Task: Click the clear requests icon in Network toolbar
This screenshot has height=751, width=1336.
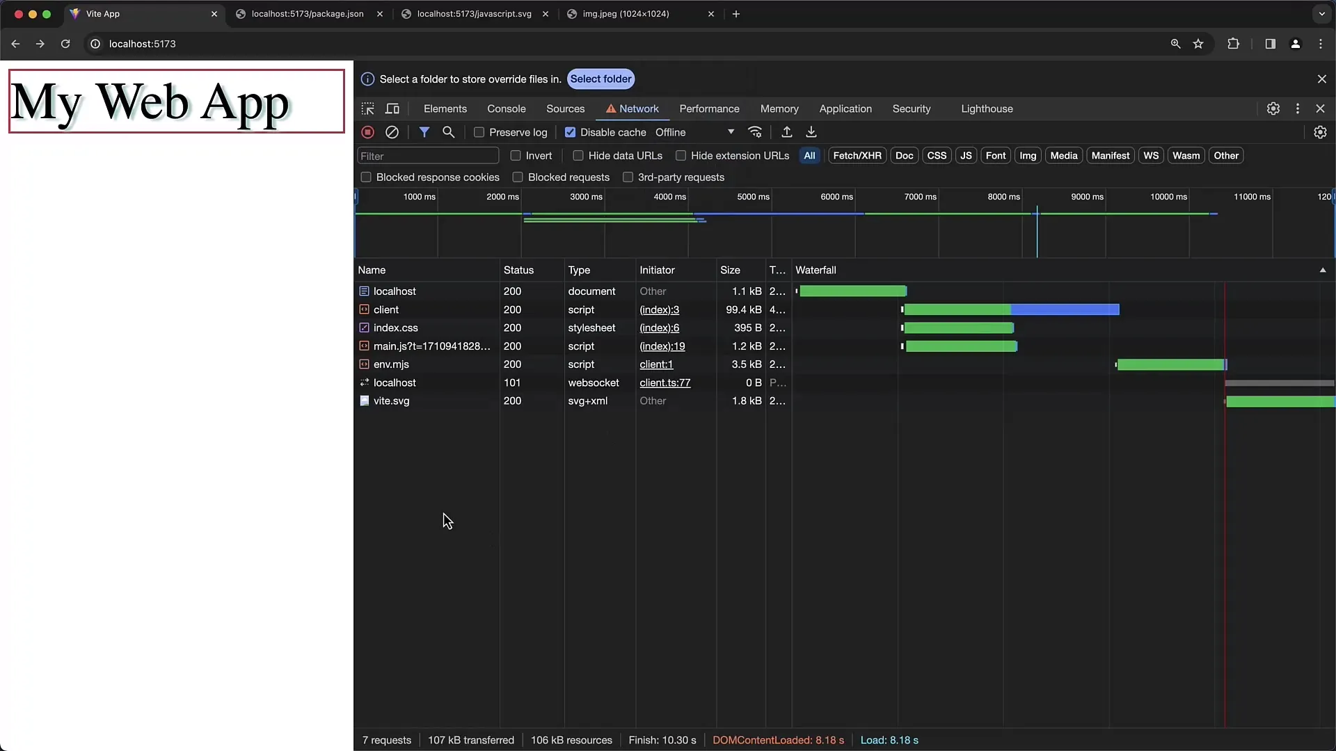Action: tap(392, 132)
